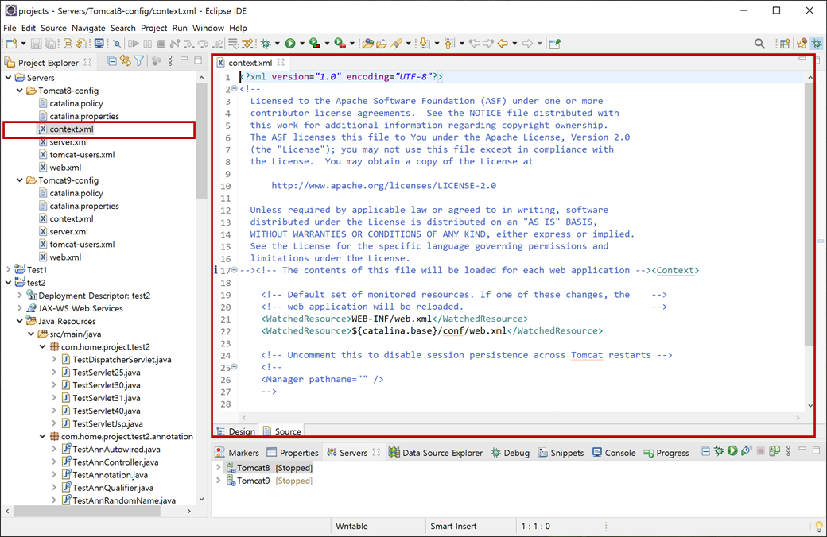Click green Start server icon in Servers view
The width and height of the screenshot is (827, 537).
click(x=732, y=450)
